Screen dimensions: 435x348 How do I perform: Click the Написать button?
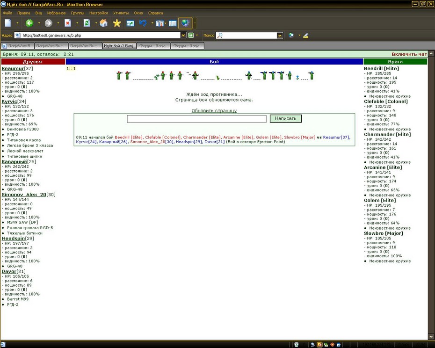click(x=285, y=118)
